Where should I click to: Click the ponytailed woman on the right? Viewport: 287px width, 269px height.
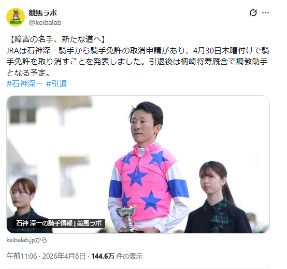(217, 198)
